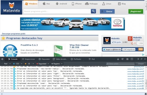
Task: Click the Buscar programas gratis search field
Action: (57, 11)
